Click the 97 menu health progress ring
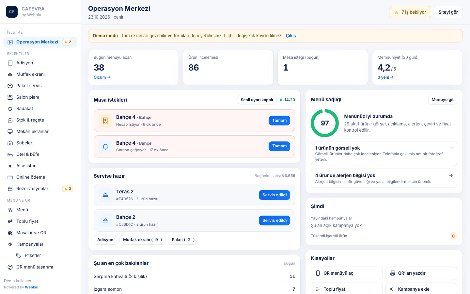Image resolution: width=470 pixels, height=294 pixels. pos(325,123)
